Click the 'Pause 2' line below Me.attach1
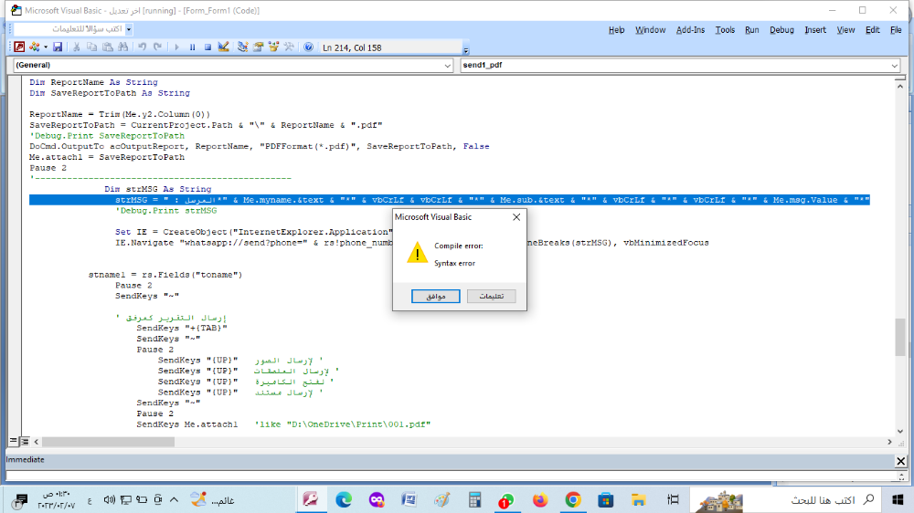This screenshot has width=914, height=513. [48, 168]
